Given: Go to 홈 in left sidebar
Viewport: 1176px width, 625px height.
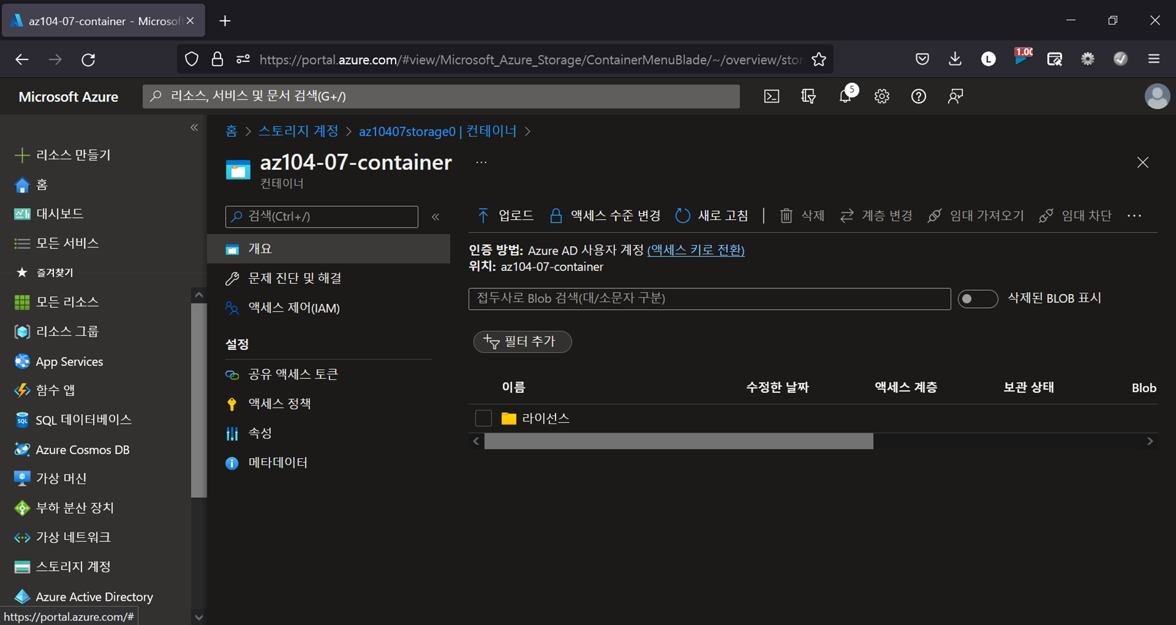Looking at the screenshot, I should [31, 185].
